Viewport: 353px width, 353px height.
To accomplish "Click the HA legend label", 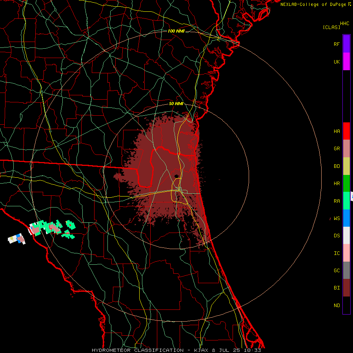I will (337, 131).
